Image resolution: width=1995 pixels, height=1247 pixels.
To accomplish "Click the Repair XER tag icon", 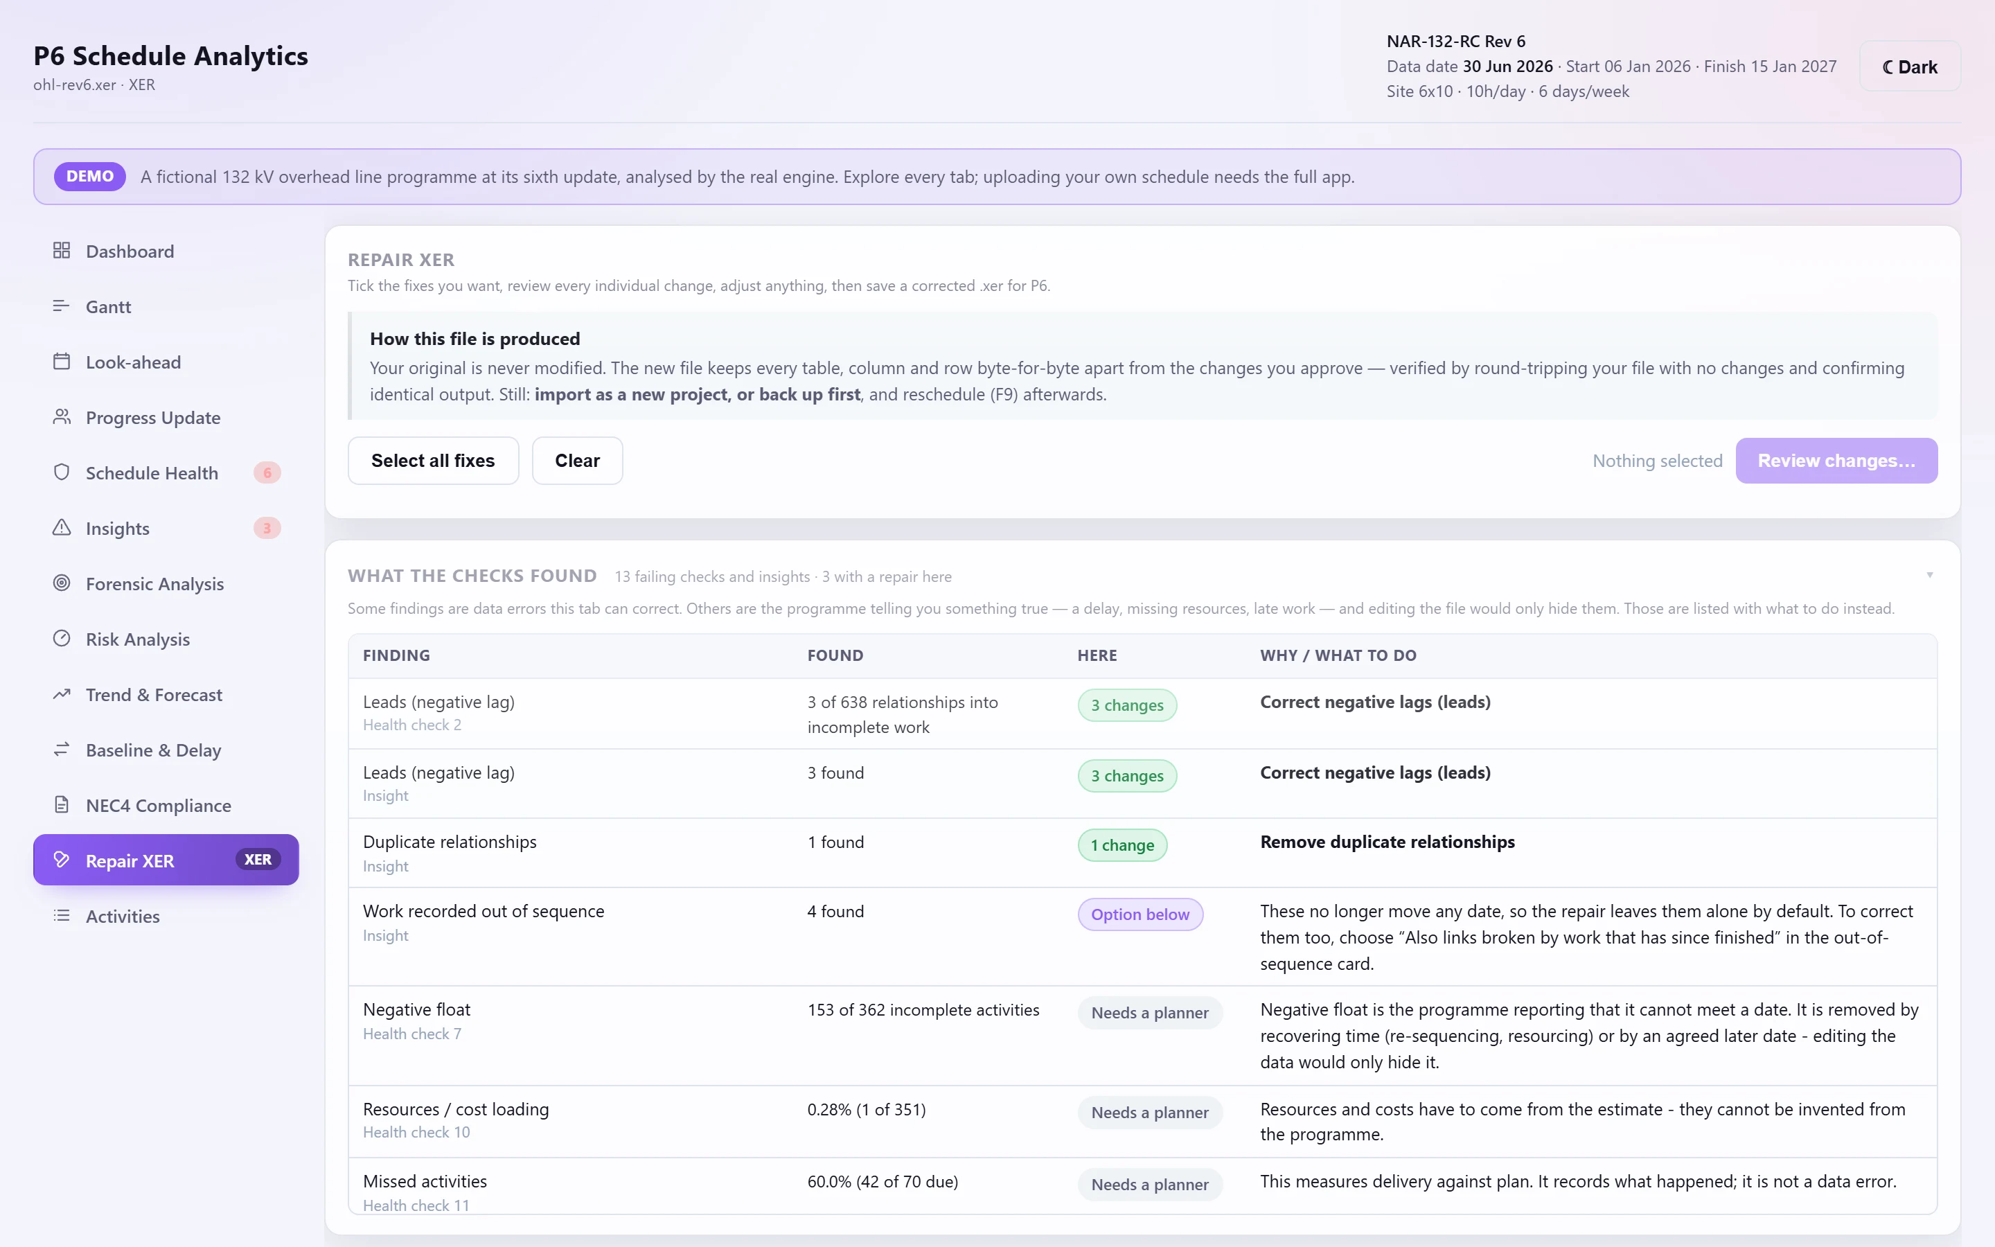I will [x=61, y=860].
